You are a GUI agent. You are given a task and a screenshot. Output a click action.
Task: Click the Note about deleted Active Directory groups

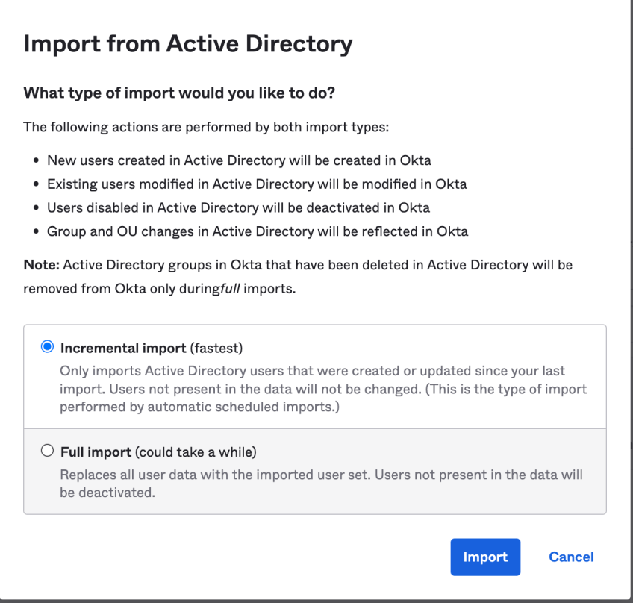299,265
